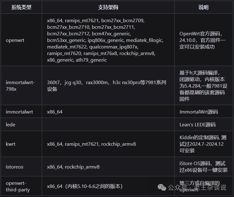Image resolution: width=234 pixels, height=197 pixels.
Task: Click the Lean's LEDE源码 description
Action: 198,124
